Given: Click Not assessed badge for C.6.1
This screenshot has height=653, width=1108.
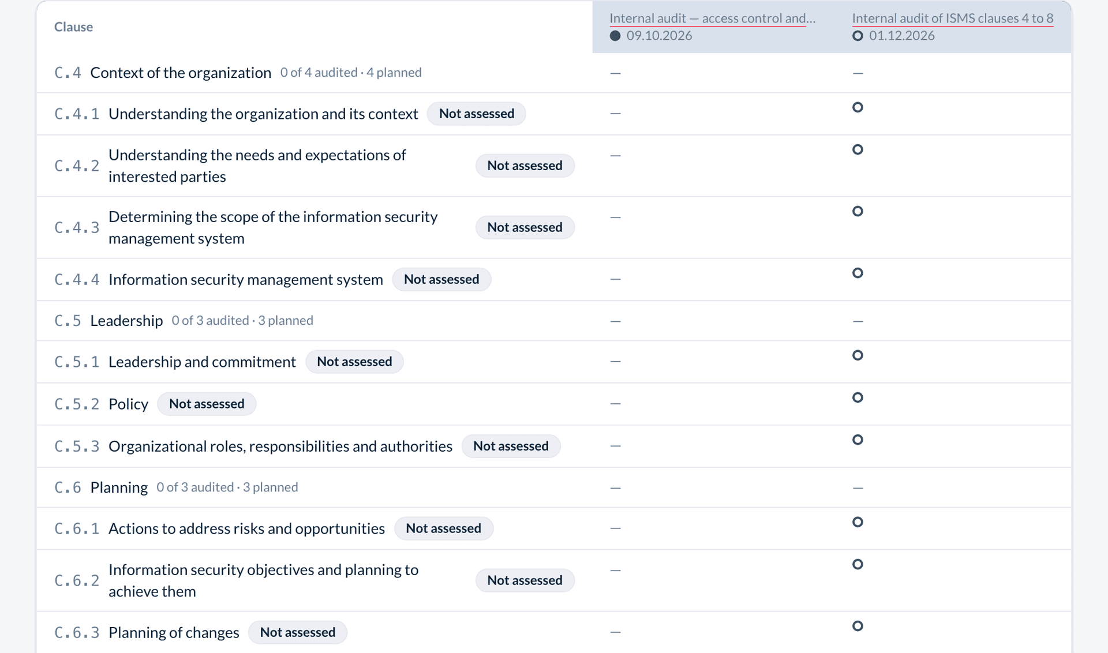Looking at the screenshot, I should 443,528.
